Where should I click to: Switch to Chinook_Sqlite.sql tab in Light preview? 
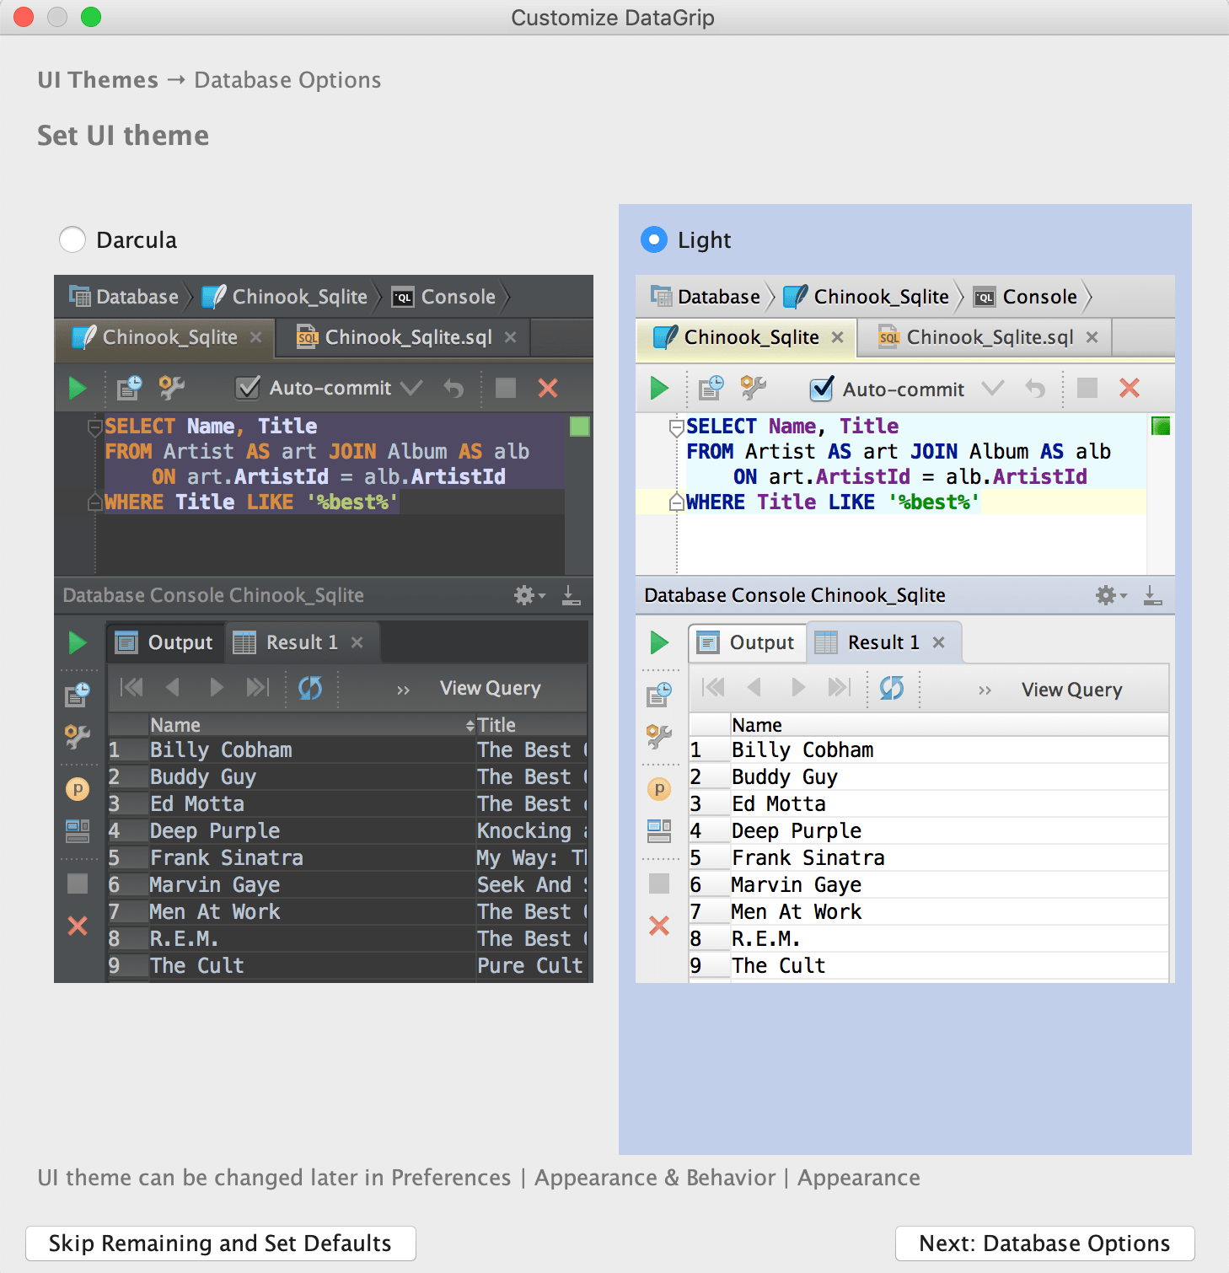(986, 338)
